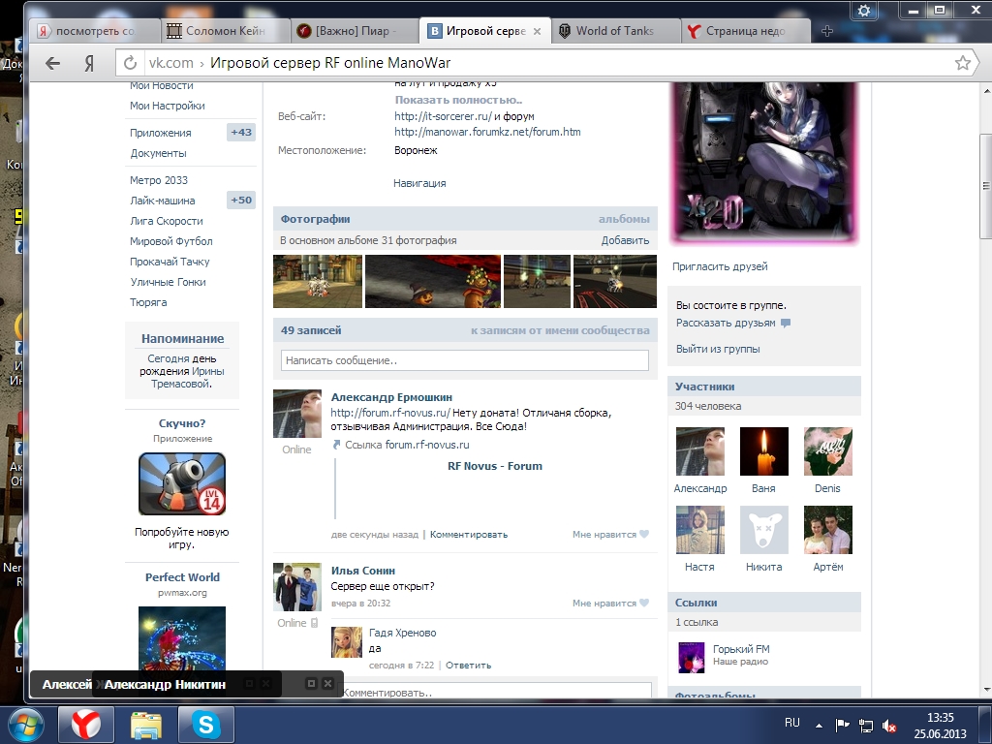Open browser settings gear in title bar

(x=864, y=11)
